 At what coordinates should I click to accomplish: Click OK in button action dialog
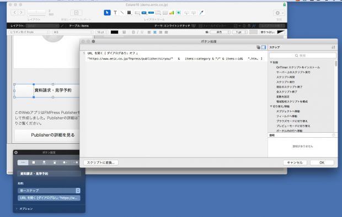tap(322, 162)
